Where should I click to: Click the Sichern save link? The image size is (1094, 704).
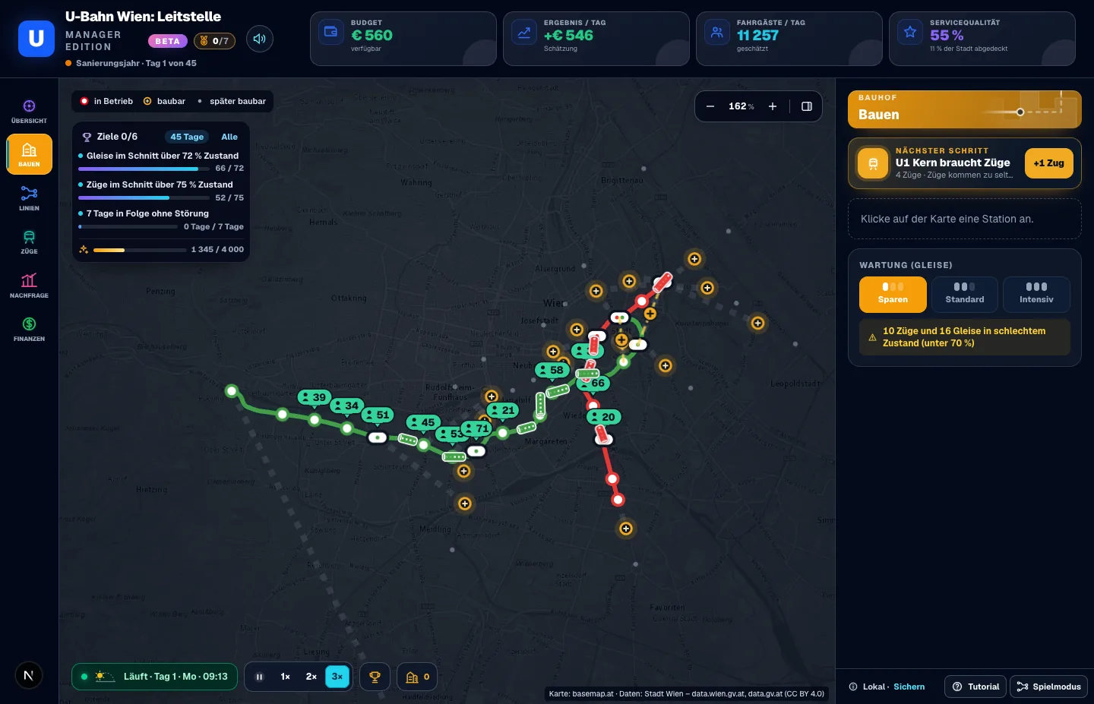point(909,687)
